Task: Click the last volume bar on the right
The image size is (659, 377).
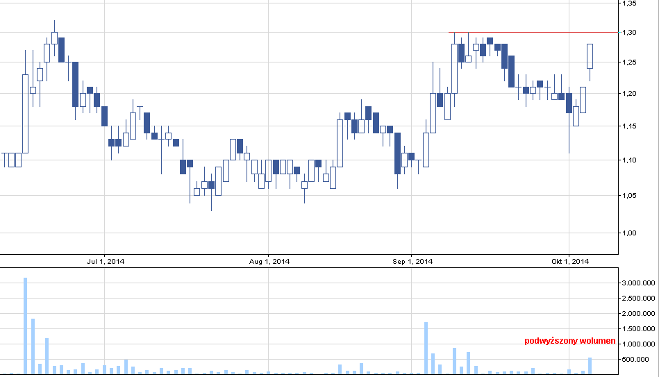Action: pos(590,366)
